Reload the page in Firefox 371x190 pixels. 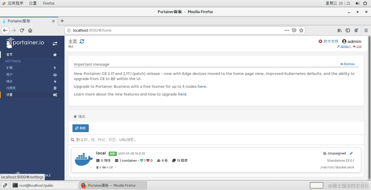[22, 30]
